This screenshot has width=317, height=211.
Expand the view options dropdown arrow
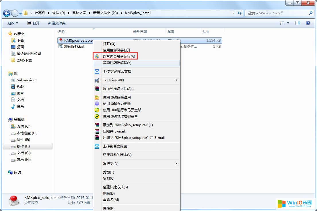pyautogui.click(x=288, y=23)
